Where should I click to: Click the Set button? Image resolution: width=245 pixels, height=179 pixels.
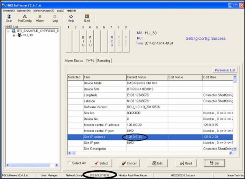tap(214, 163)
